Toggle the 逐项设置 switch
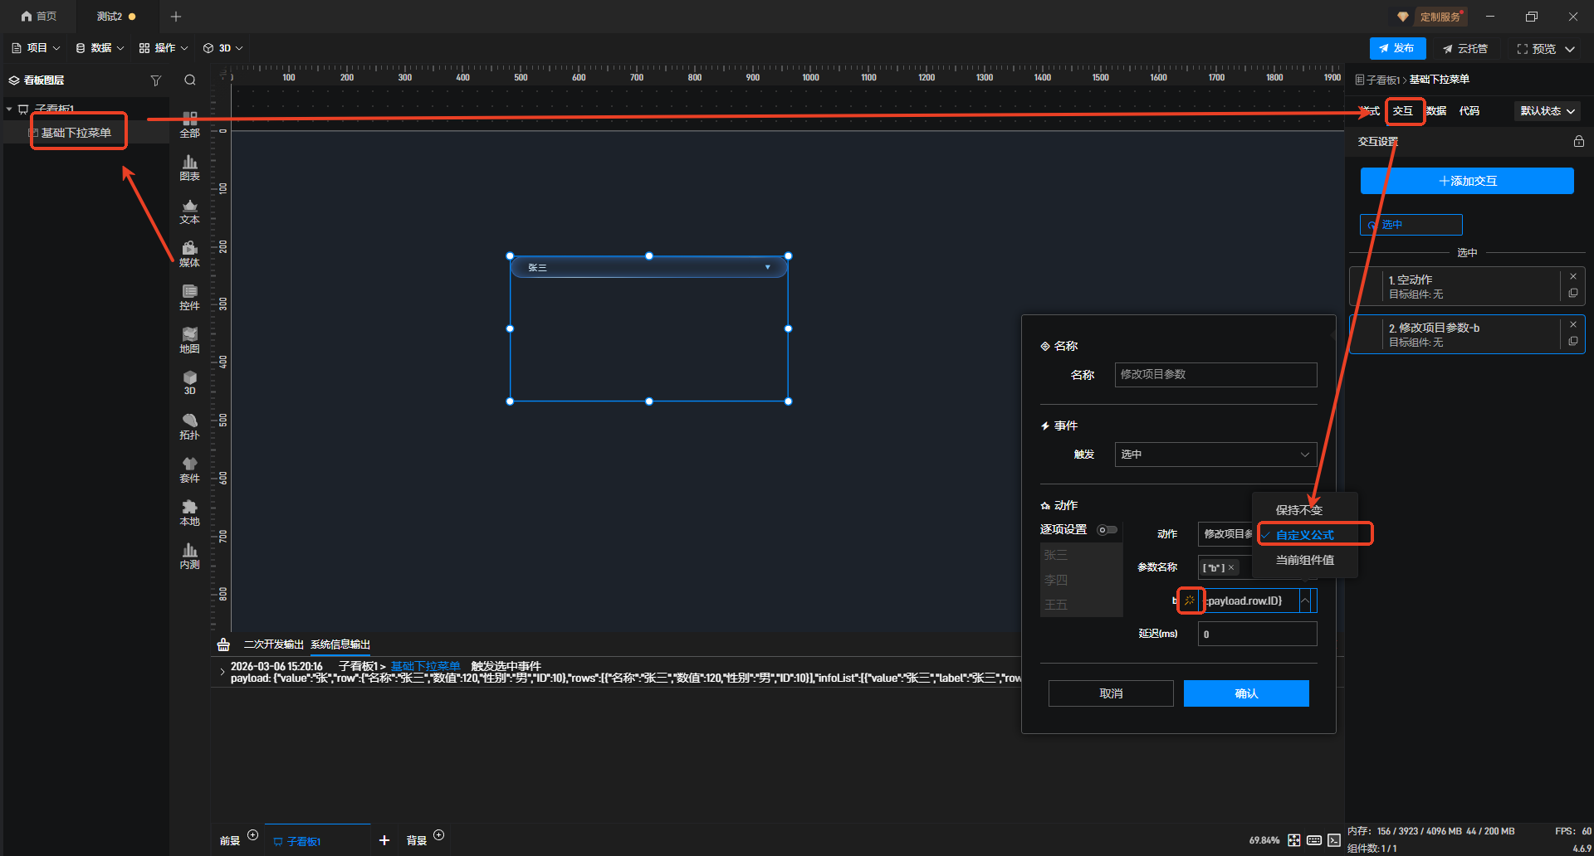Image resolution: width=1594 pixels, height=856 pixels. pyautogui.click(x=1107, y=530)
